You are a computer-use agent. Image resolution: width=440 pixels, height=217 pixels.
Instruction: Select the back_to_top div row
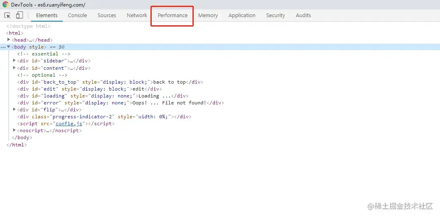(110, 82)
